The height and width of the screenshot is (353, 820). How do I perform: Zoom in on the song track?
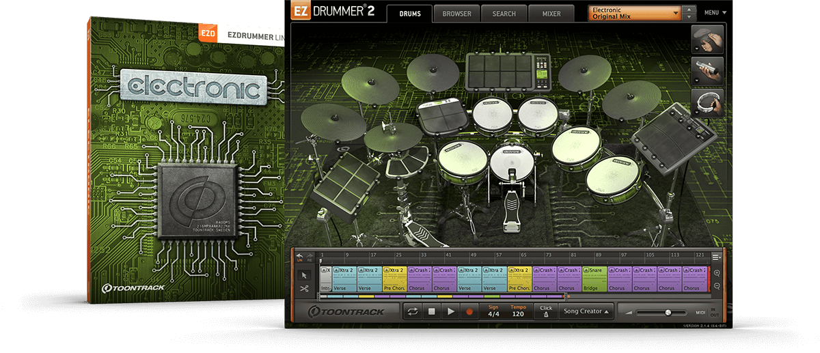[717, 274]
